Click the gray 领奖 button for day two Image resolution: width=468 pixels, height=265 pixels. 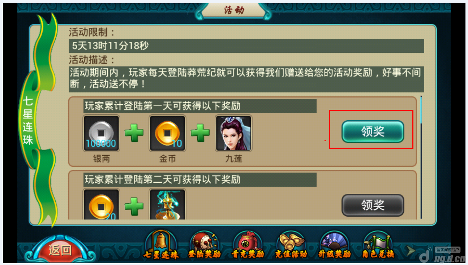(x=373, y=205)
